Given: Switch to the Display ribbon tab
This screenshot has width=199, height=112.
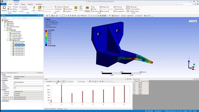Looking at the screenshot, I should pos(23,4).
